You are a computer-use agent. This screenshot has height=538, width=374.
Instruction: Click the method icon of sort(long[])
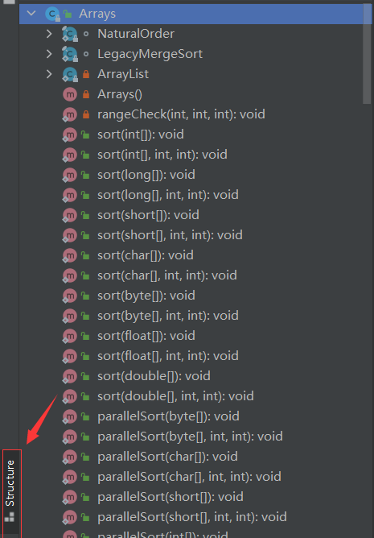point(70,175)
